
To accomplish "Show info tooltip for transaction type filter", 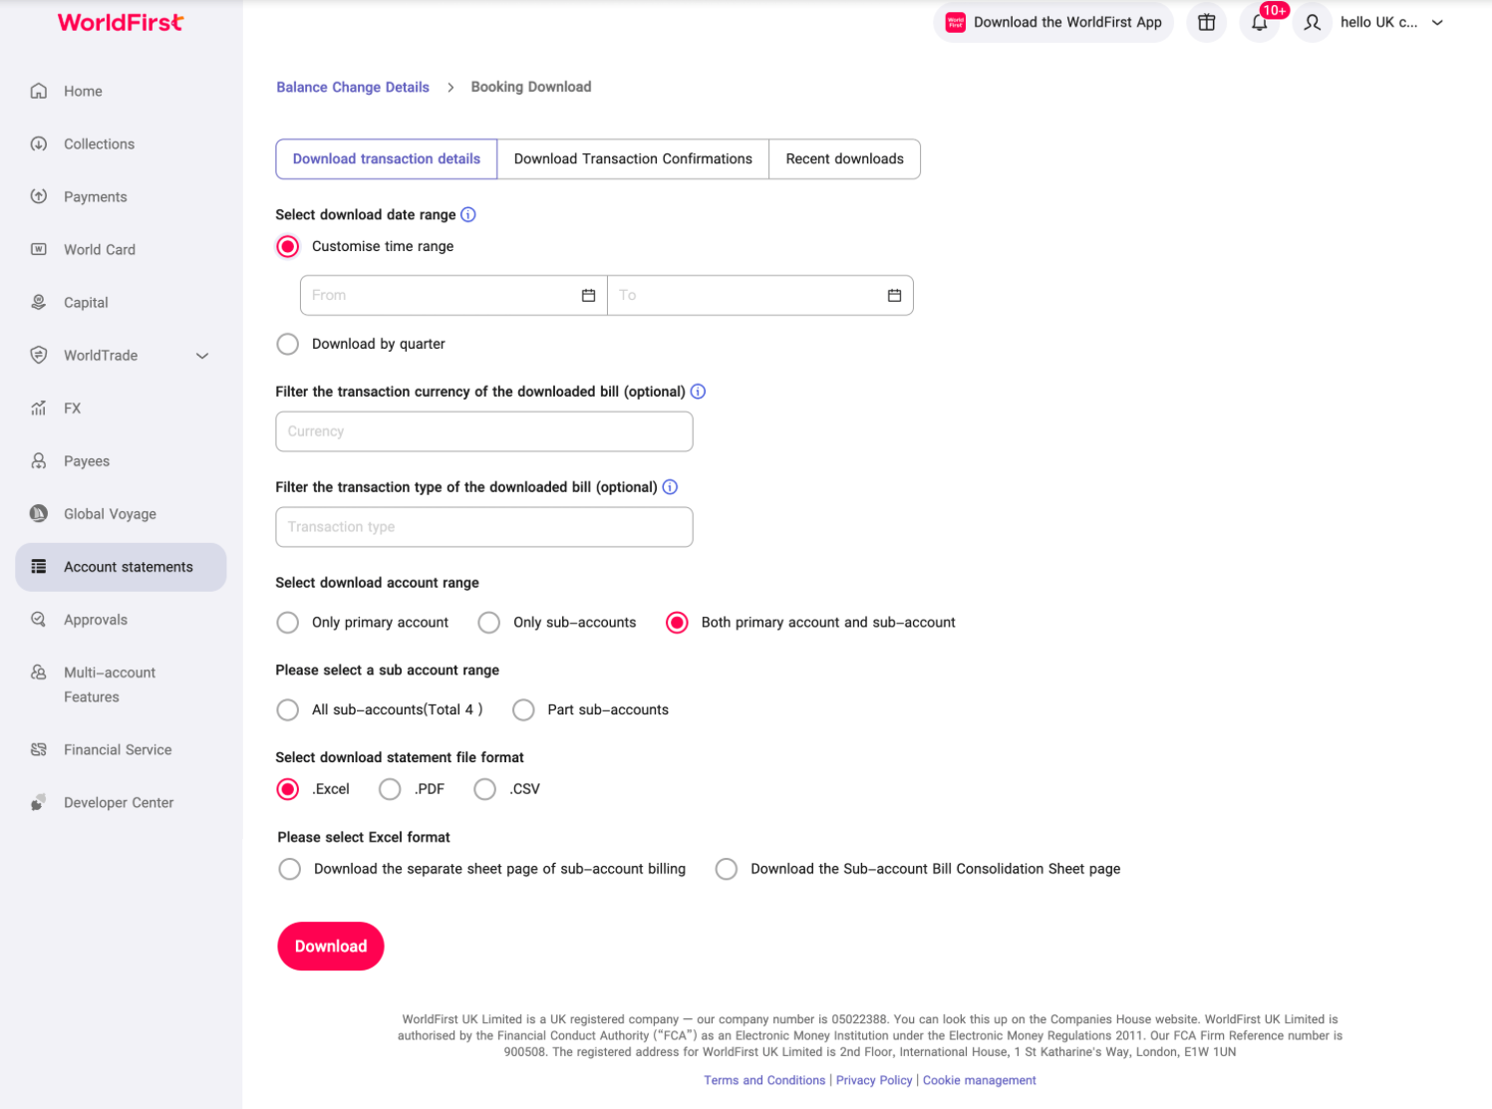I will coord(670,487).
